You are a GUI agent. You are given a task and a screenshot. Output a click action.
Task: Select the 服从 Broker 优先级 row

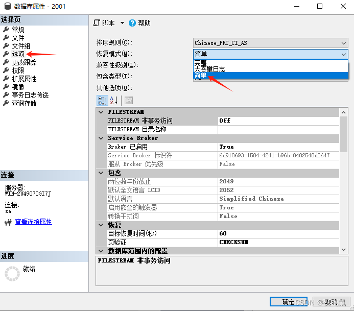click(x=223, y=164)
